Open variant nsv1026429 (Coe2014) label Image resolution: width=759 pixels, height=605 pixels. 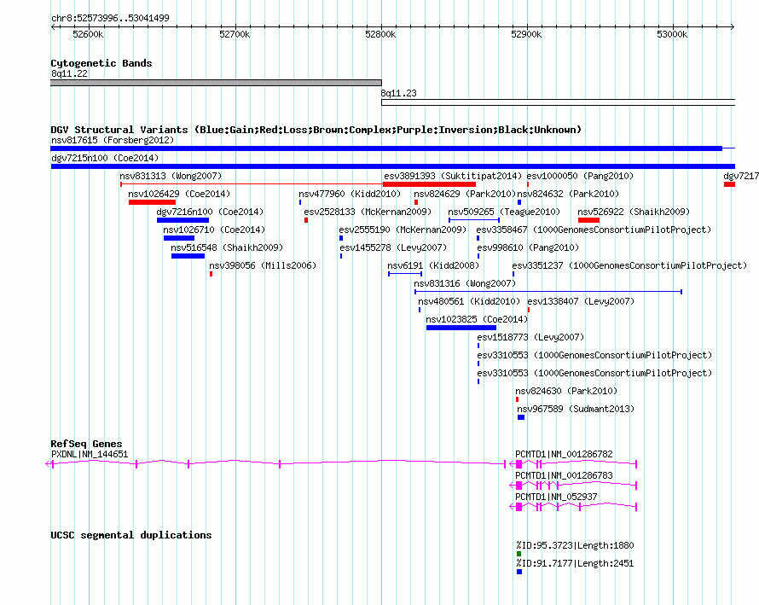pos(179,194)
